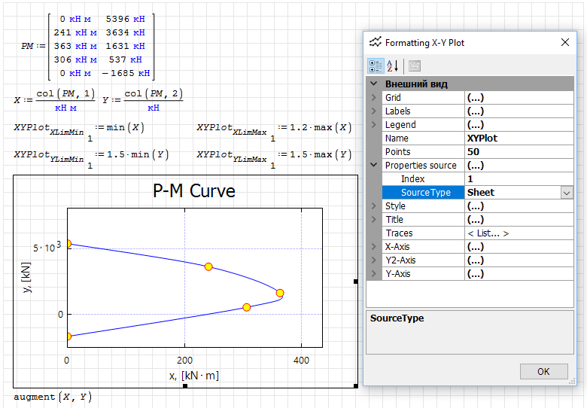Switch to categorized property view

point(375,65)
